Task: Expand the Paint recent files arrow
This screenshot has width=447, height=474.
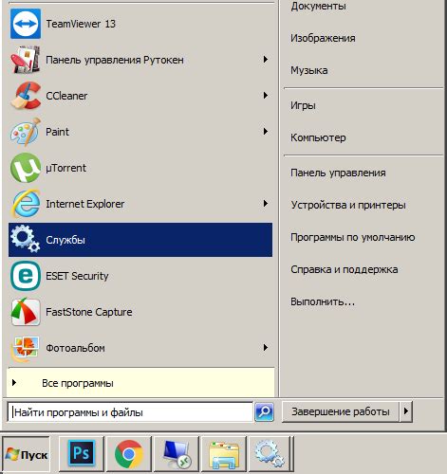Action: [x=266, y=132]
